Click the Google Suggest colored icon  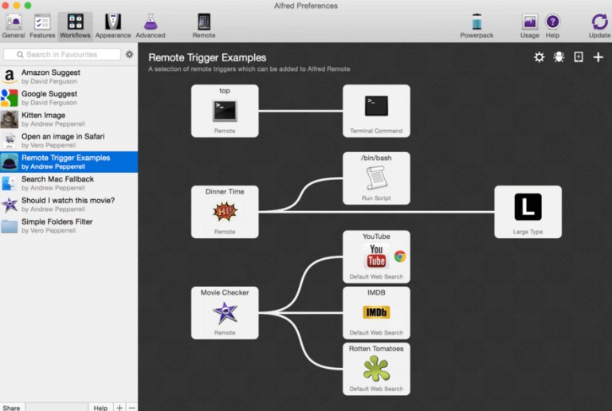coord(10,98)
